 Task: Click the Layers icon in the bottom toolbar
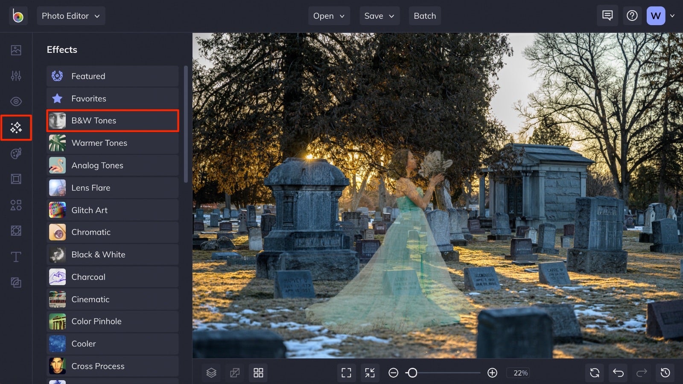point(211,372)
